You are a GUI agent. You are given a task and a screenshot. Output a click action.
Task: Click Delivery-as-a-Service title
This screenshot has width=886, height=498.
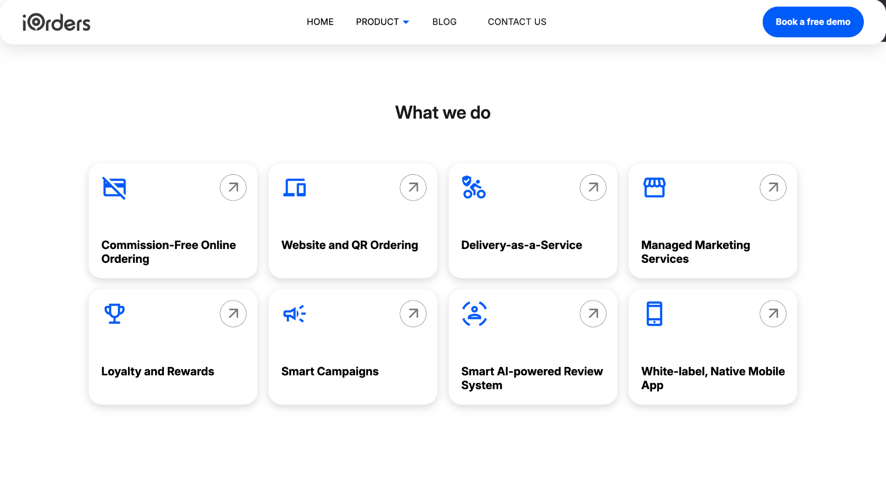pos(522,245)
